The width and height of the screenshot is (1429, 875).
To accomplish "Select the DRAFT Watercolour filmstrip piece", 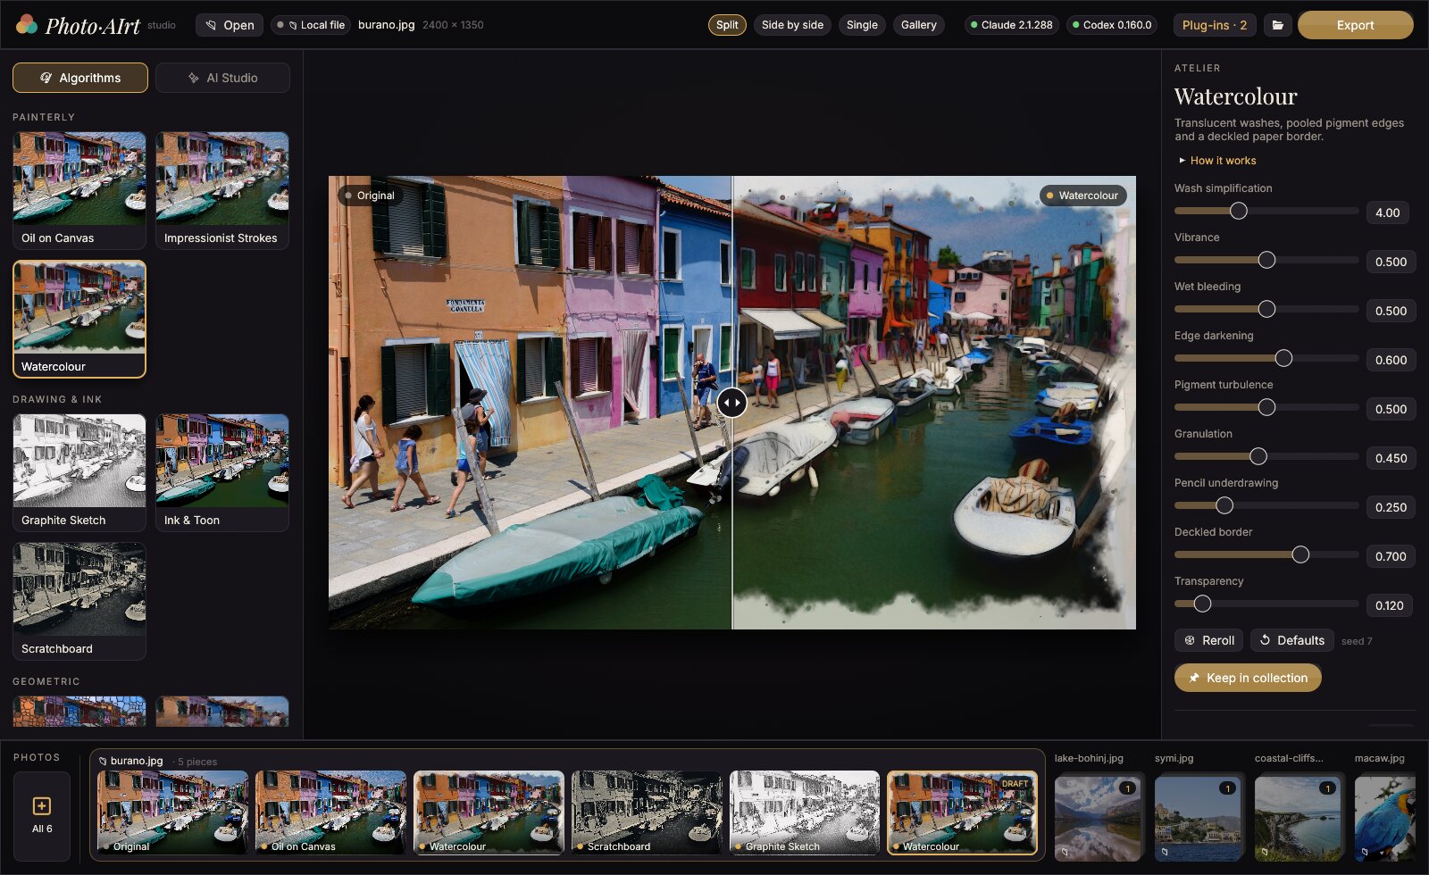I will (x=963, y=812).
